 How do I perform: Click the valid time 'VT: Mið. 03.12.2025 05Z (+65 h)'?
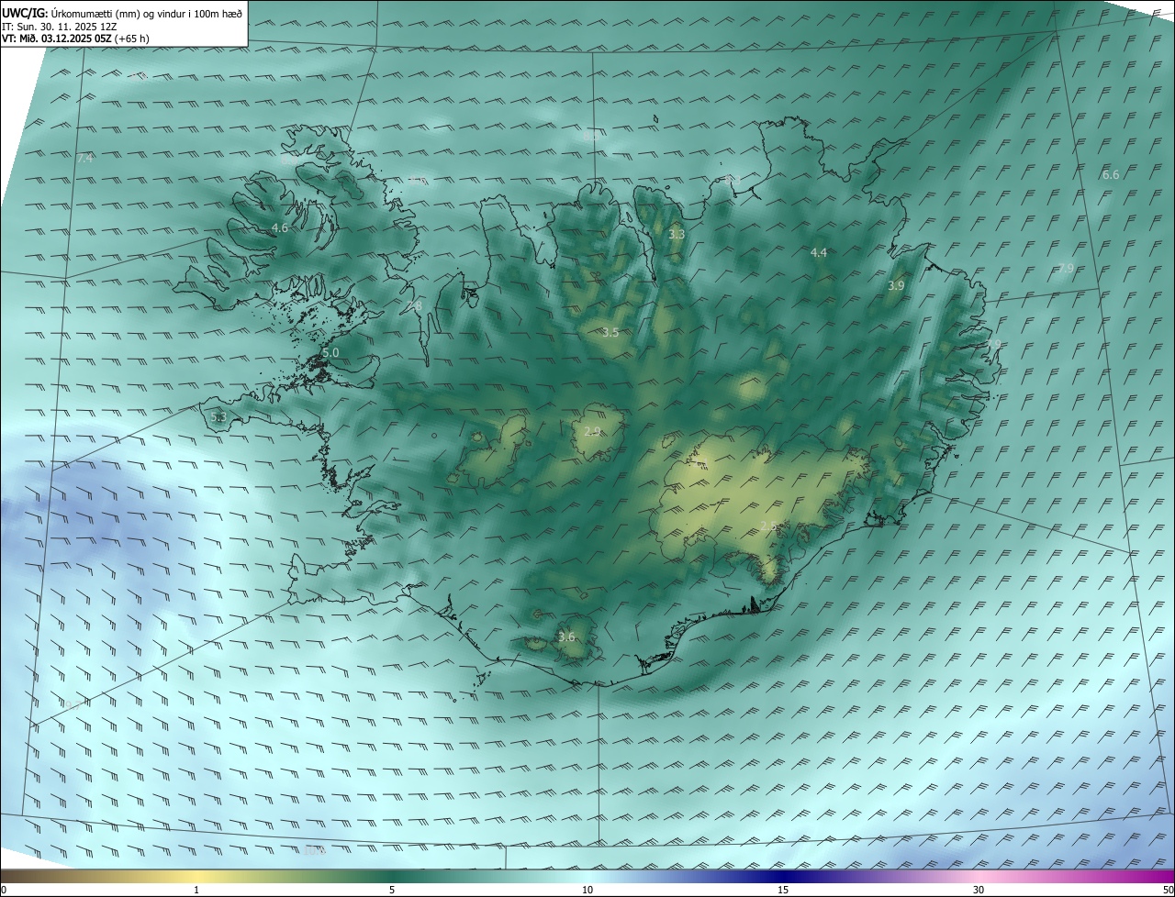click(75, 39)
